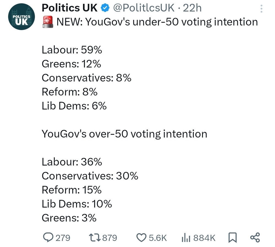The height and width of the screenshot is (247, 275).
Task: Click the 'Conservatives: 30%' text line
Action: (90, 176)
